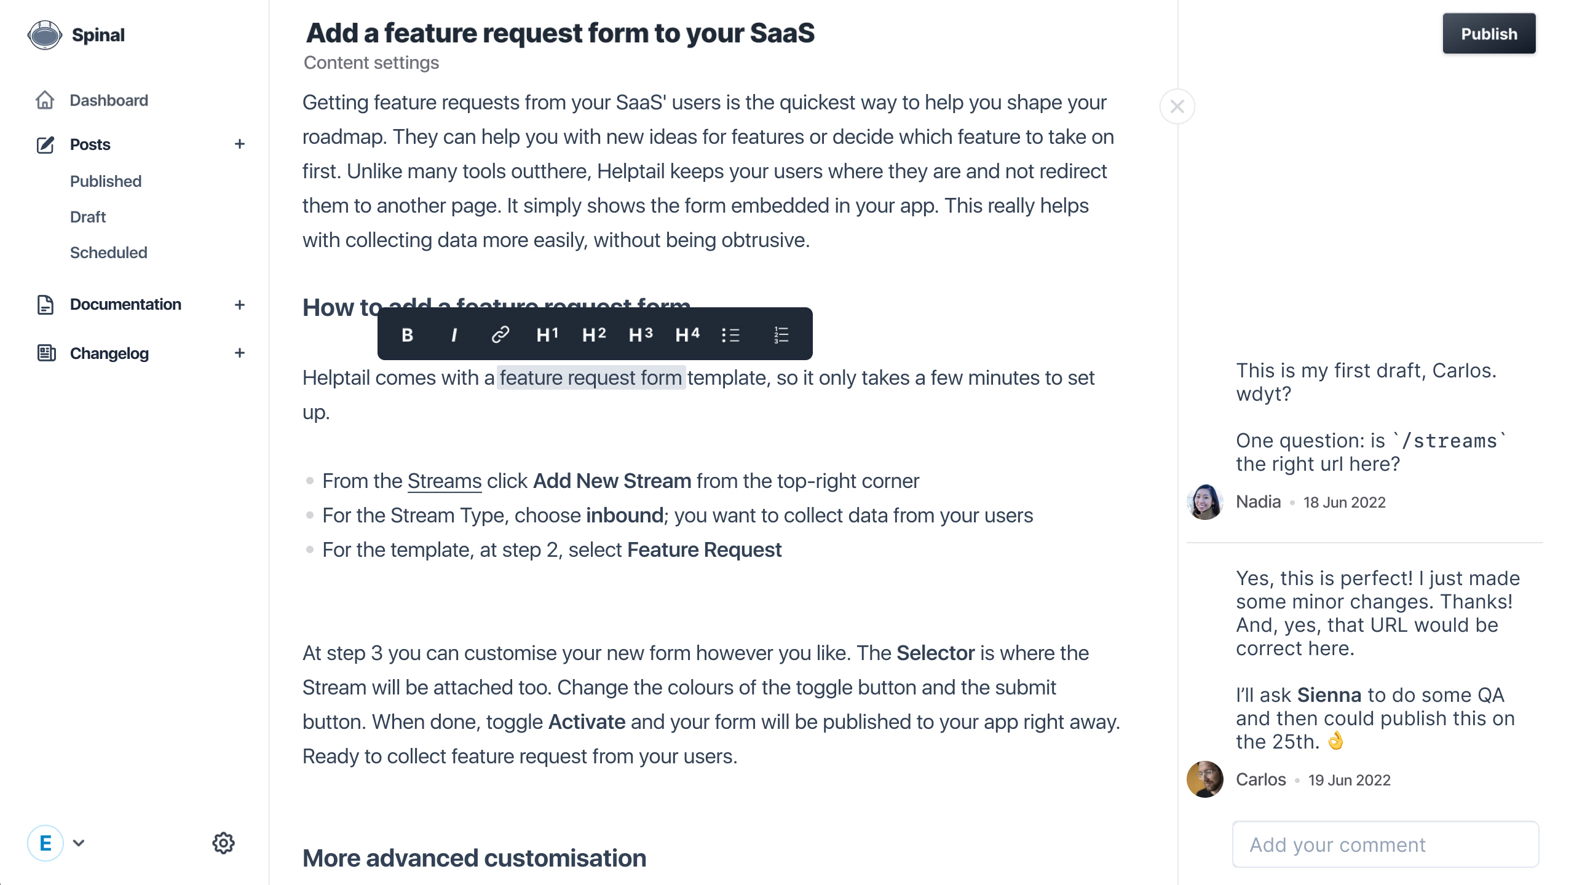Click the Publish button
Viewport: 1574px width, 885px height.
pyautogui.click(x=1489, y=34)
